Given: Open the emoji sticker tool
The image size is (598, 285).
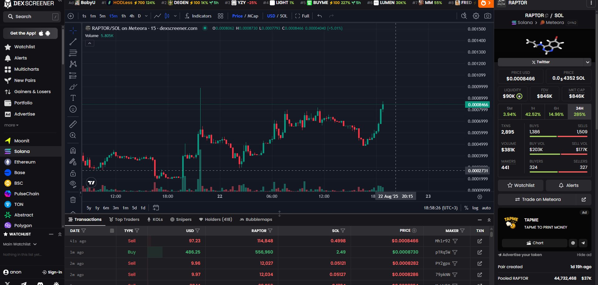Looking at the screenshot, I should (73, 109).
